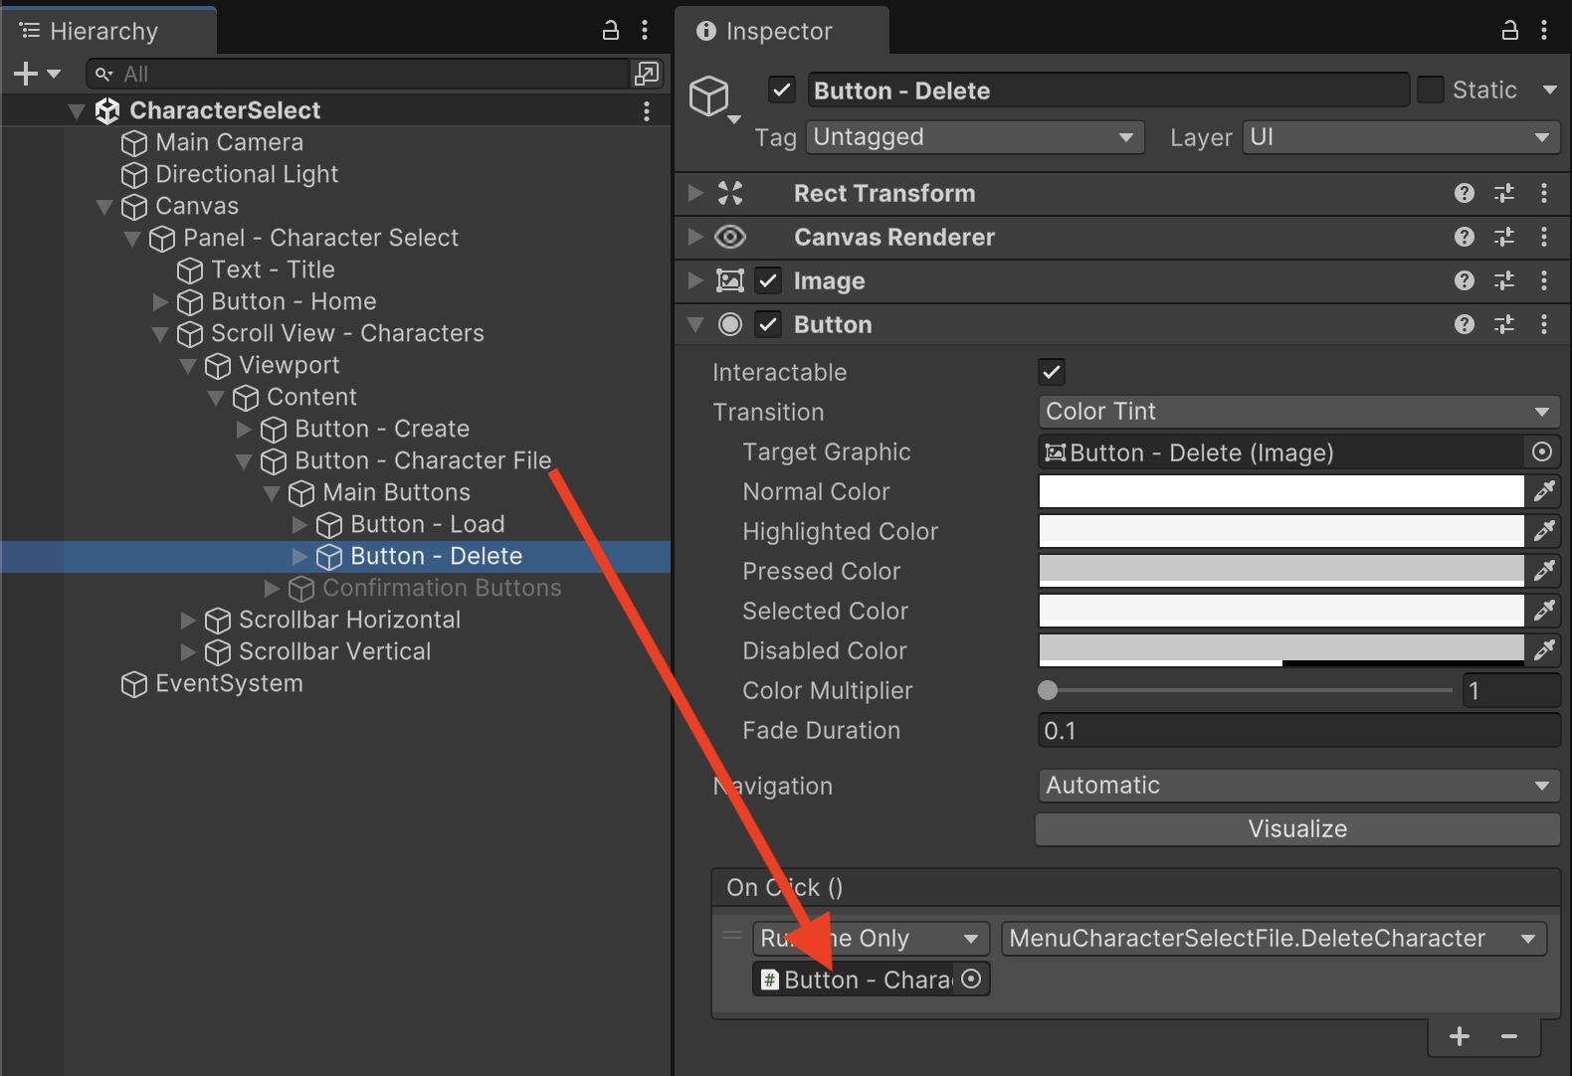This screenshot has width=1572, height=1076.
Task: Disable the Image component checkbox
Action: (768, 281)
